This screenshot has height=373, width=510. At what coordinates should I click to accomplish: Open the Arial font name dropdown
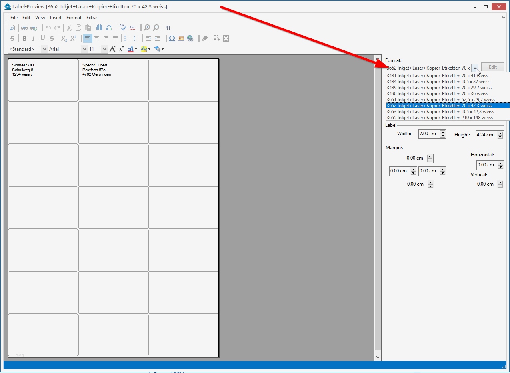click(x=84, y=49)
